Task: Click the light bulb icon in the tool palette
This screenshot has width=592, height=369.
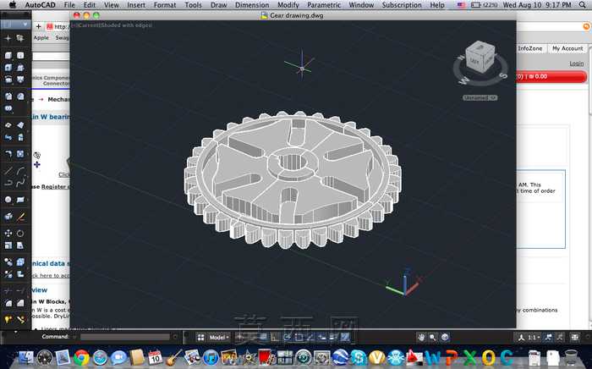Action: (x=8, y=320)
